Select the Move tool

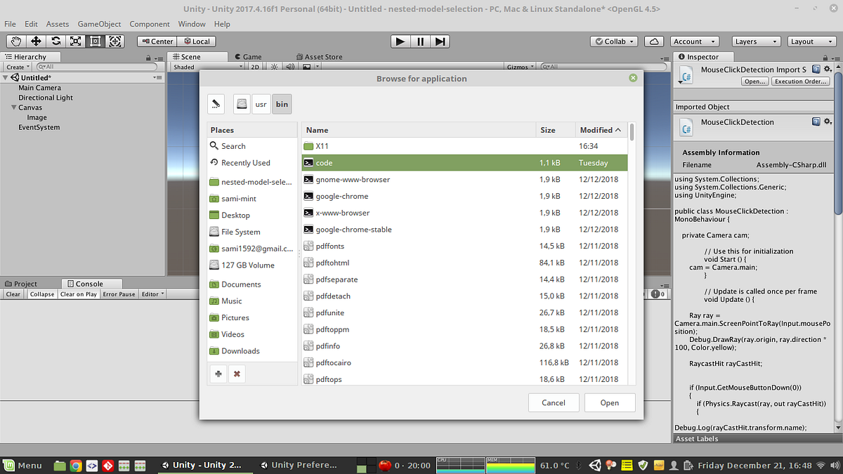(35, 41)
